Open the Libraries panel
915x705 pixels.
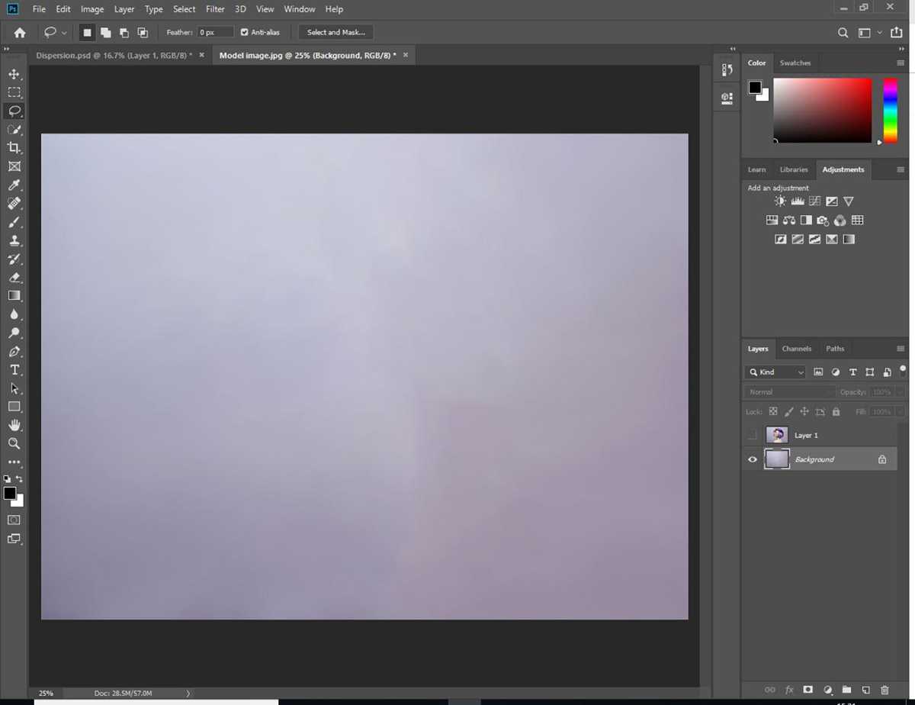(793, 169)
